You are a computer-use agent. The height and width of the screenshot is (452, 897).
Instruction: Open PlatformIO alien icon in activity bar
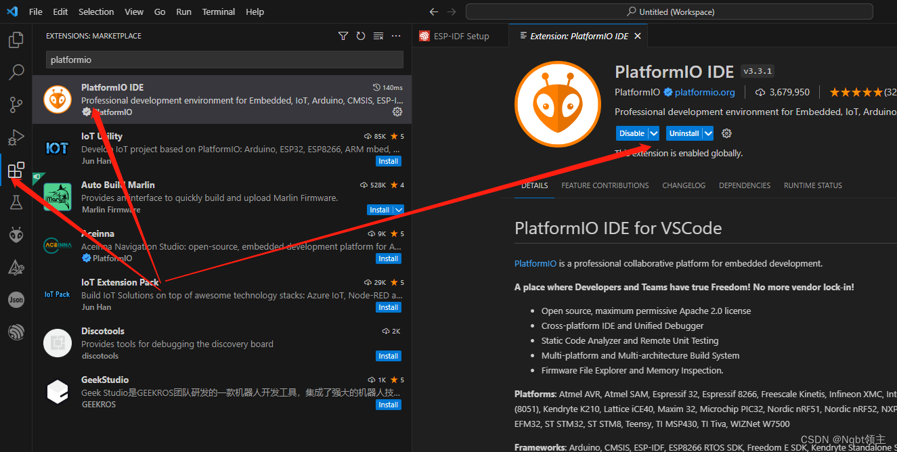(16, 235)
